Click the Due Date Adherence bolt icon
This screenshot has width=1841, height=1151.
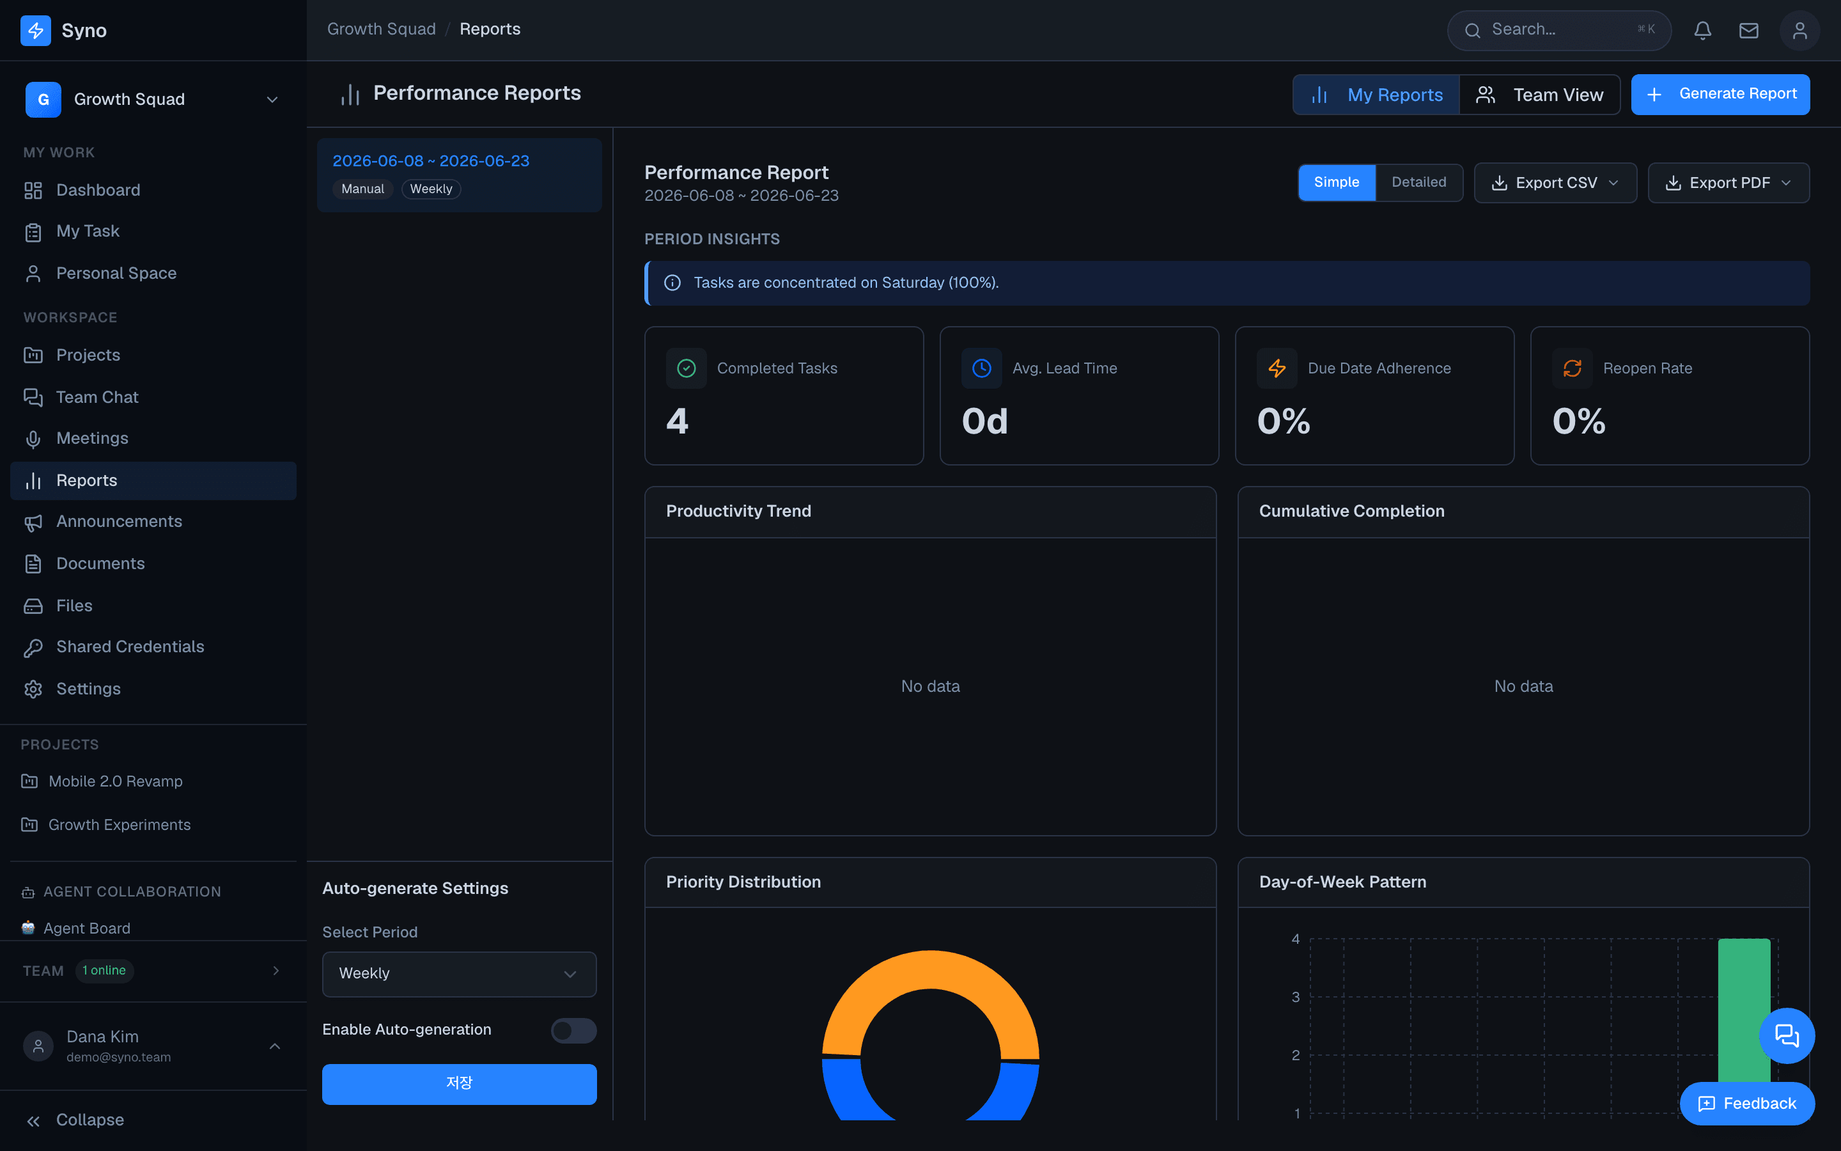coord(1277,368)
